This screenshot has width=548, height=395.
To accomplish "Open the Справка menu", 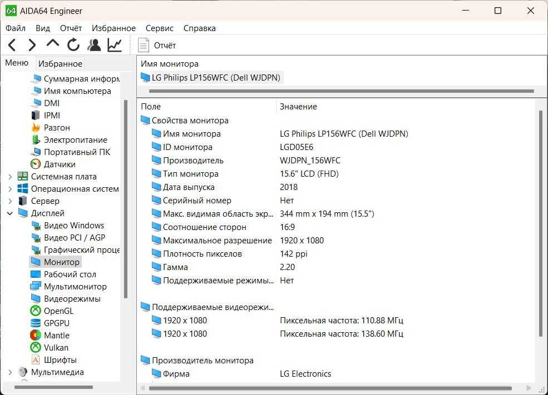I will pyautogui.click(x=200, y=28).
